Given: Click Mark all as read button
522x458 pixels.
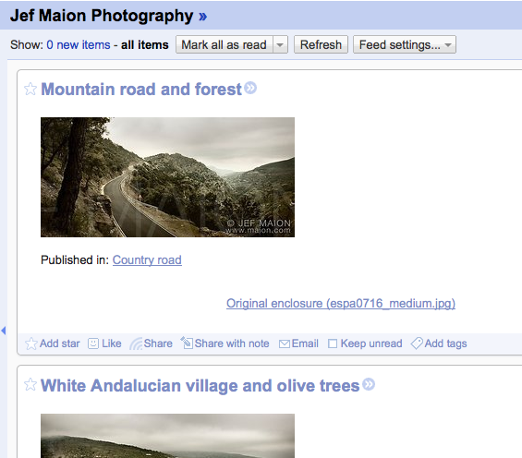Looking at the screenshot, I should point(225,44).
